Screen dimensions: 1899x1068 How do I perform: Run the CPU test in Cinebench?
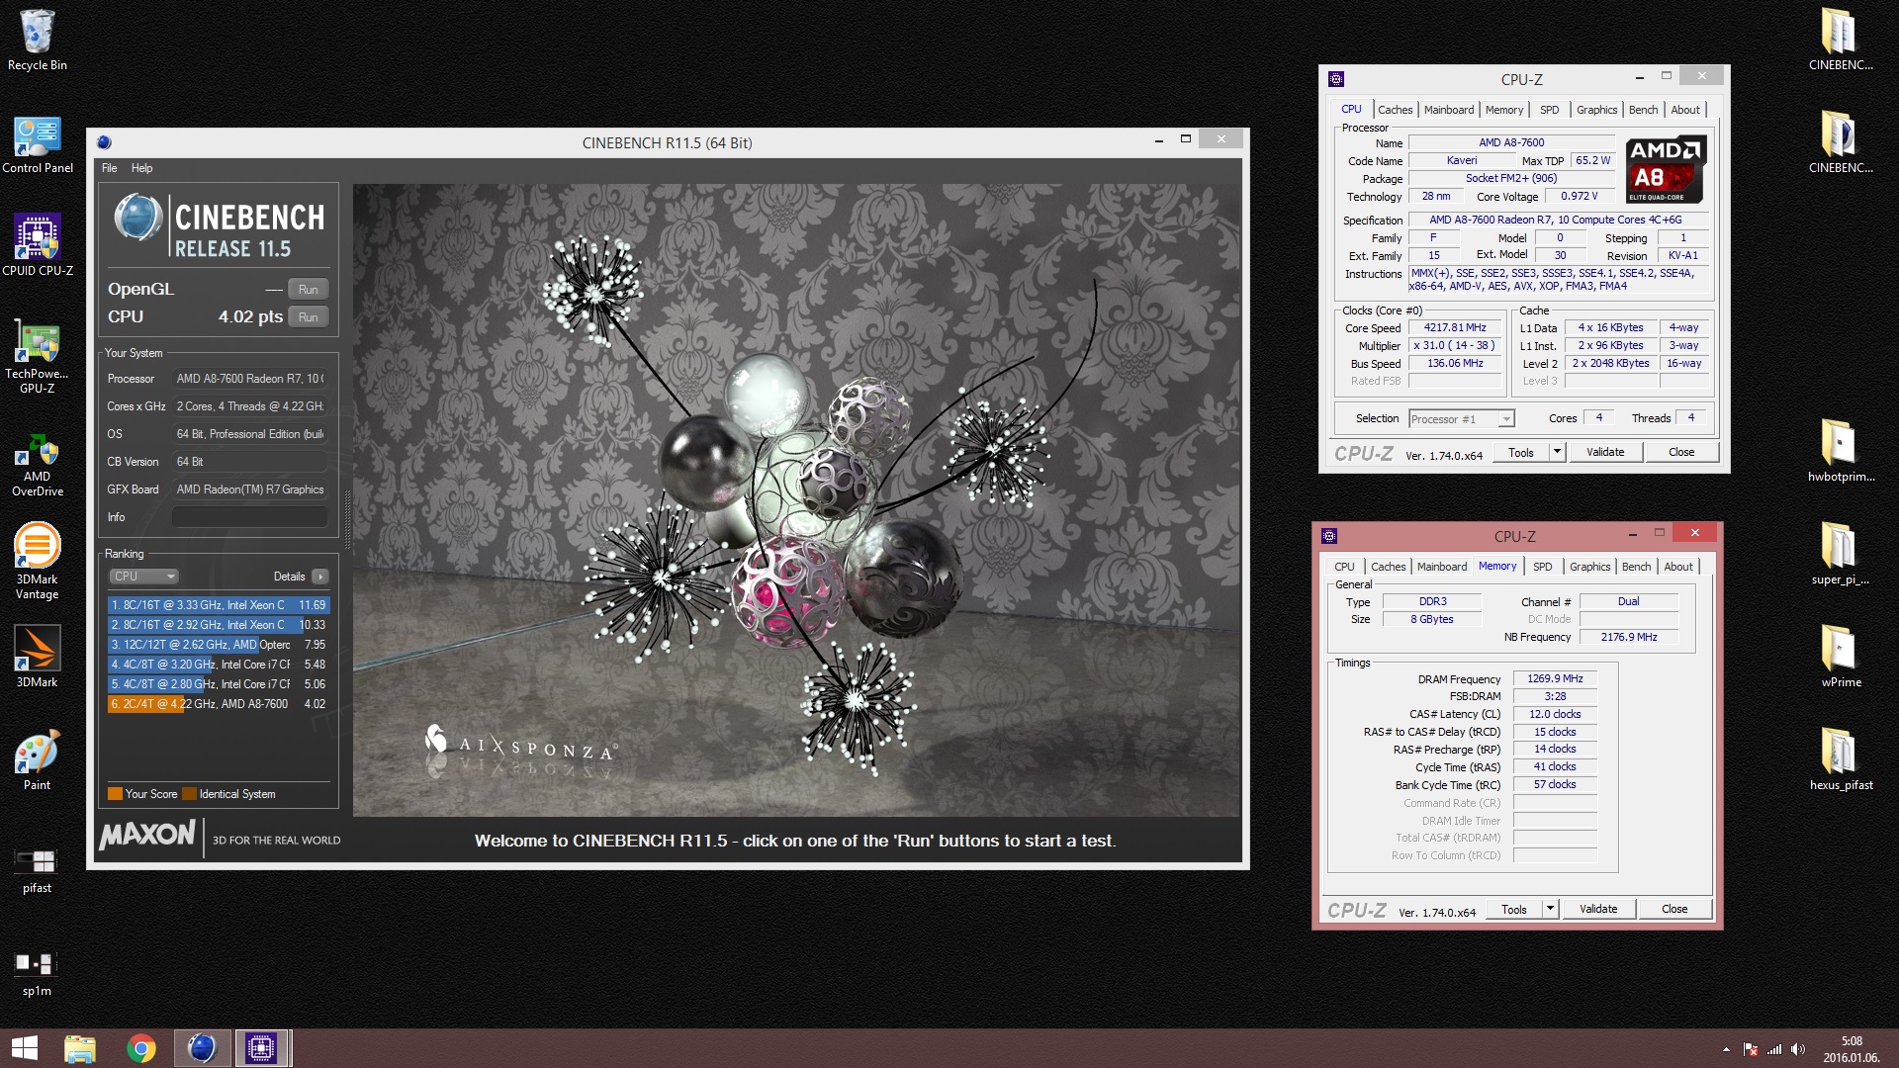point(309,317)
